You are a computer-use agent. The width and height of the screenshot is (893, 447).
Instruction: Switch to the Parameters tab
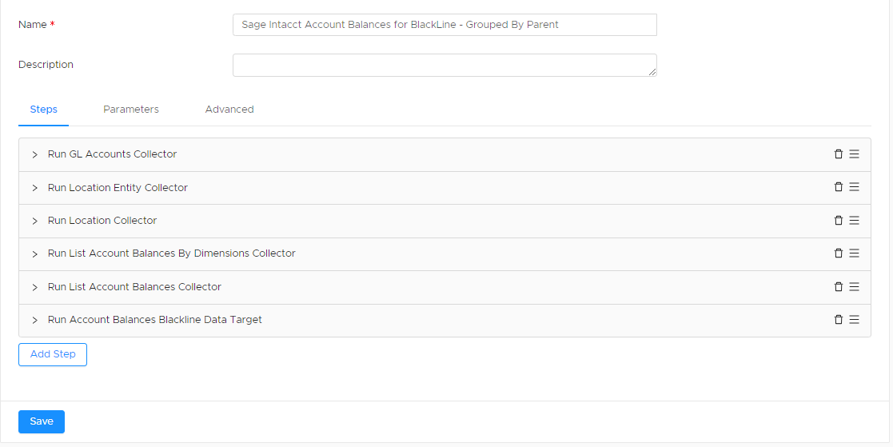point(131,110)
